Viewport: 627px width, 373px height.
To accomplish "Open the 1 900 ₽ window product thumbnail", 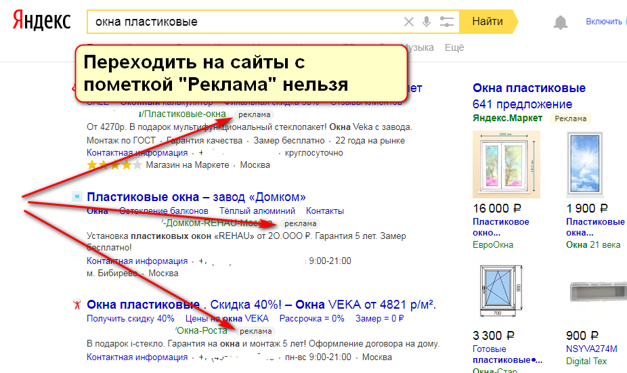I will tap(584, 164).
